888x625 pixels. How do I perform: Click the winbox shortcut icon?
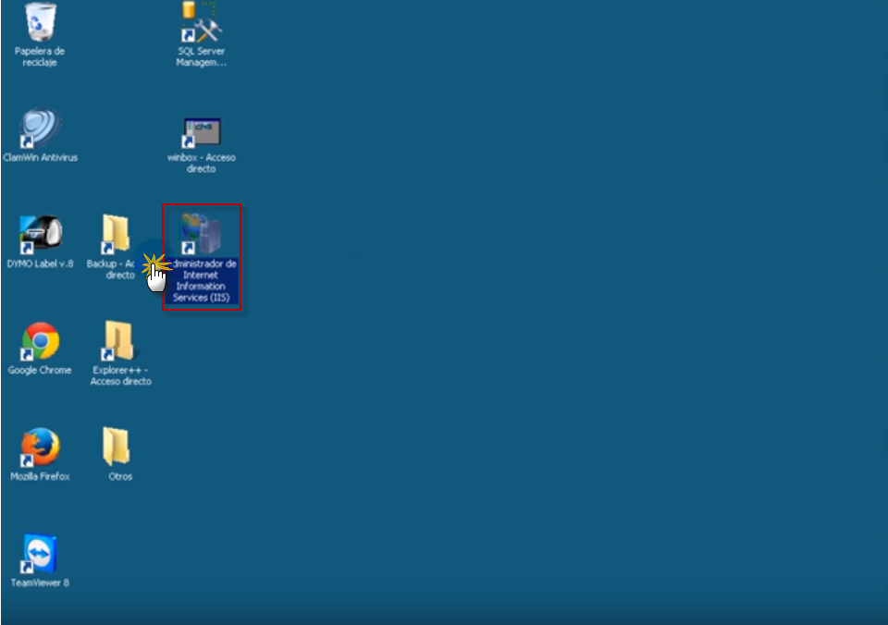[201, 132]
